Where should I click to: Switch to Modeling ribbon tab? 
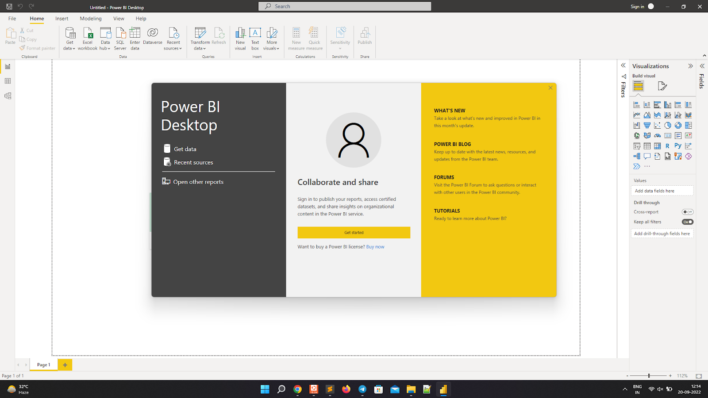point(91,19)
